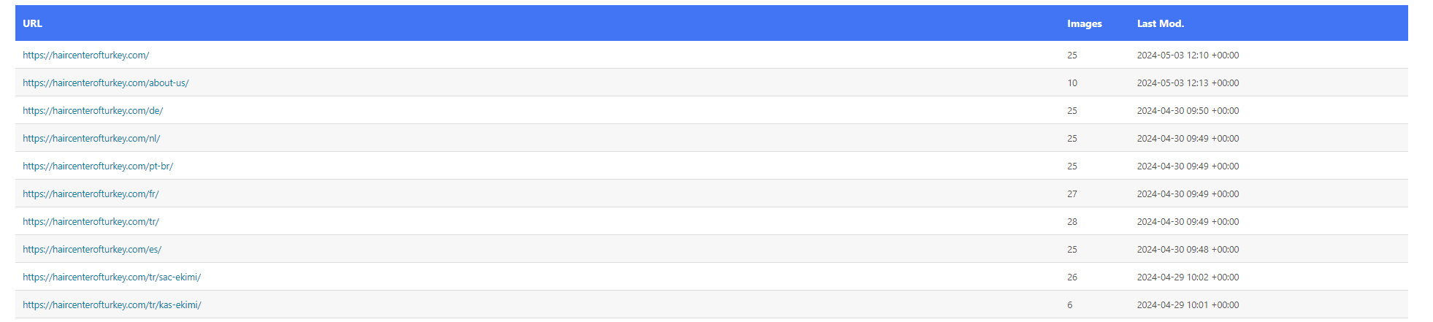Click the /tr/ Turkish homepage link
Image resolution: width=1433 pixels, height=322 pixels.
91,222
